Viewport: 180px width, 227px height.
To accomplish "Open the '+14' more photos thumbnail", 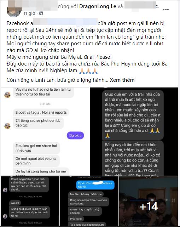I will [x=149, y=201].
